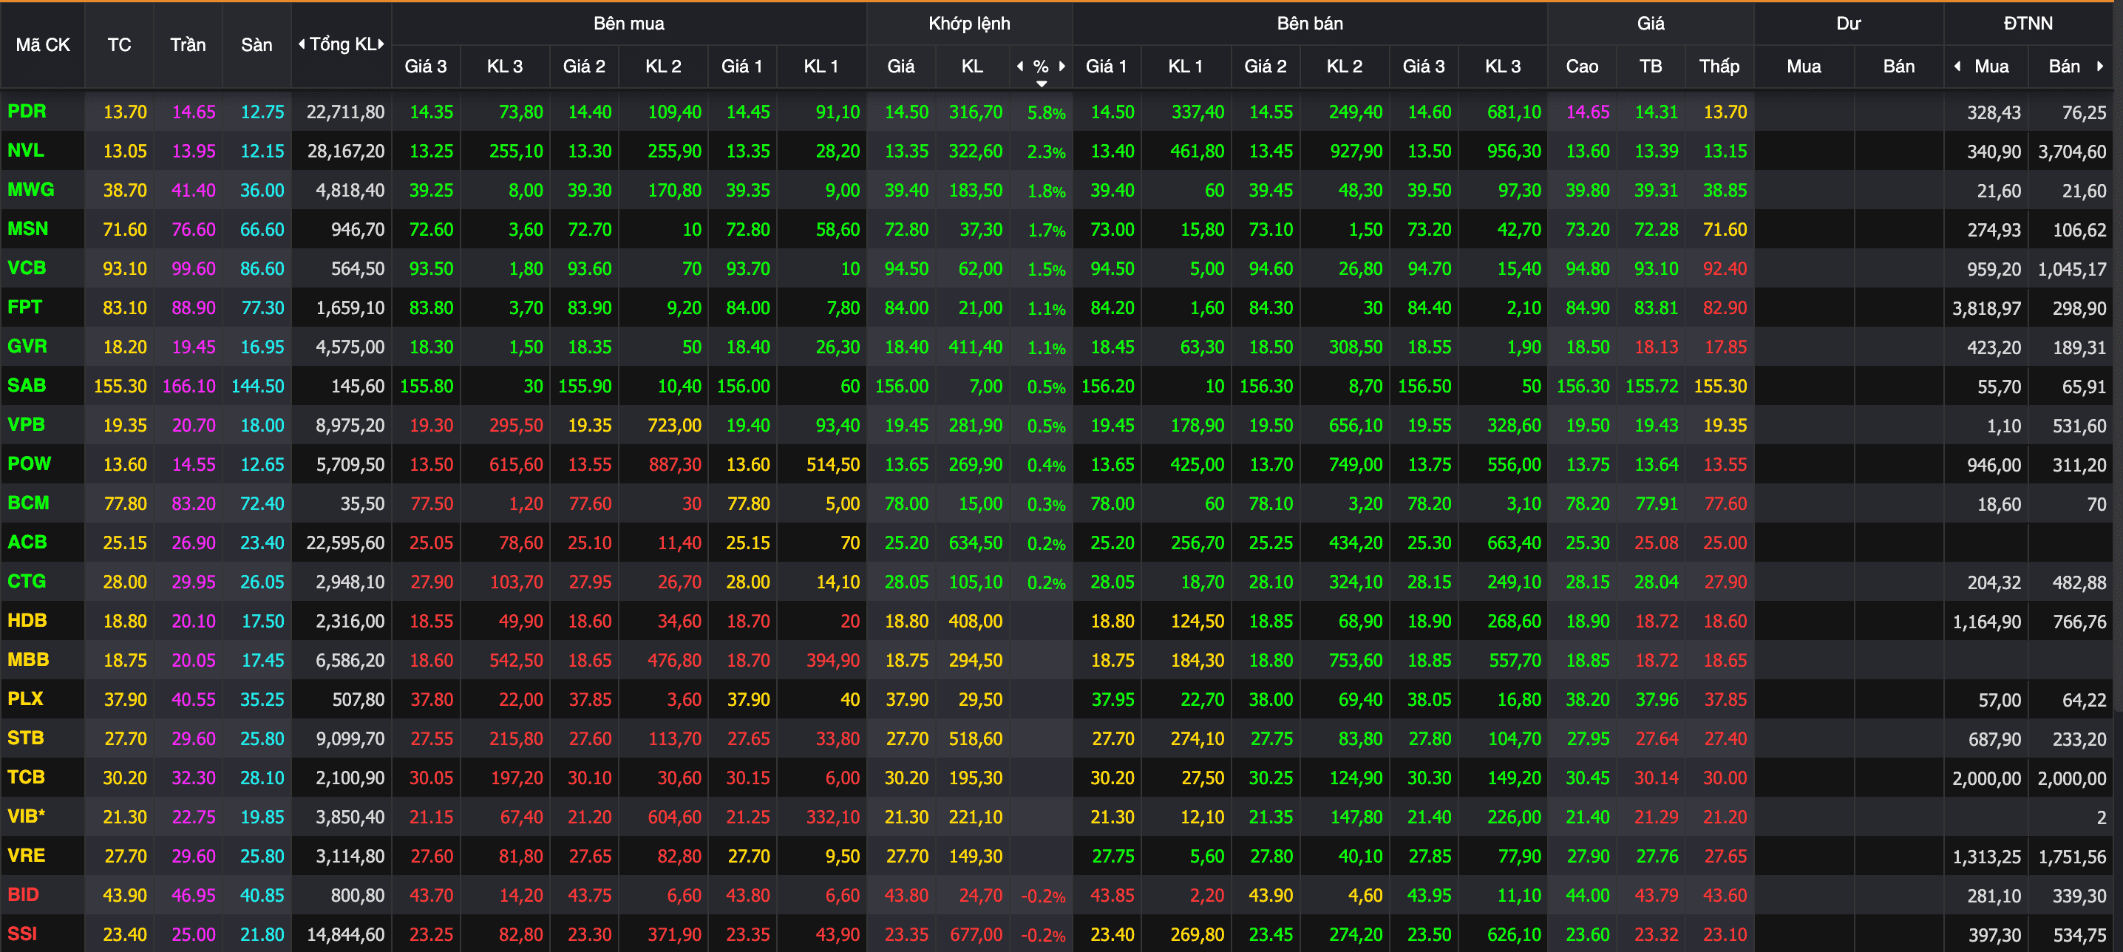
Task: Click POW high price 13.75
Action: (x=1587, y=464)
